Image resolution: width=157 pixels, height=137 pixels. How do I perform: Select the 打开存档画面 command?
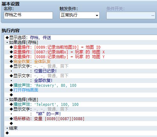point(81,90)
